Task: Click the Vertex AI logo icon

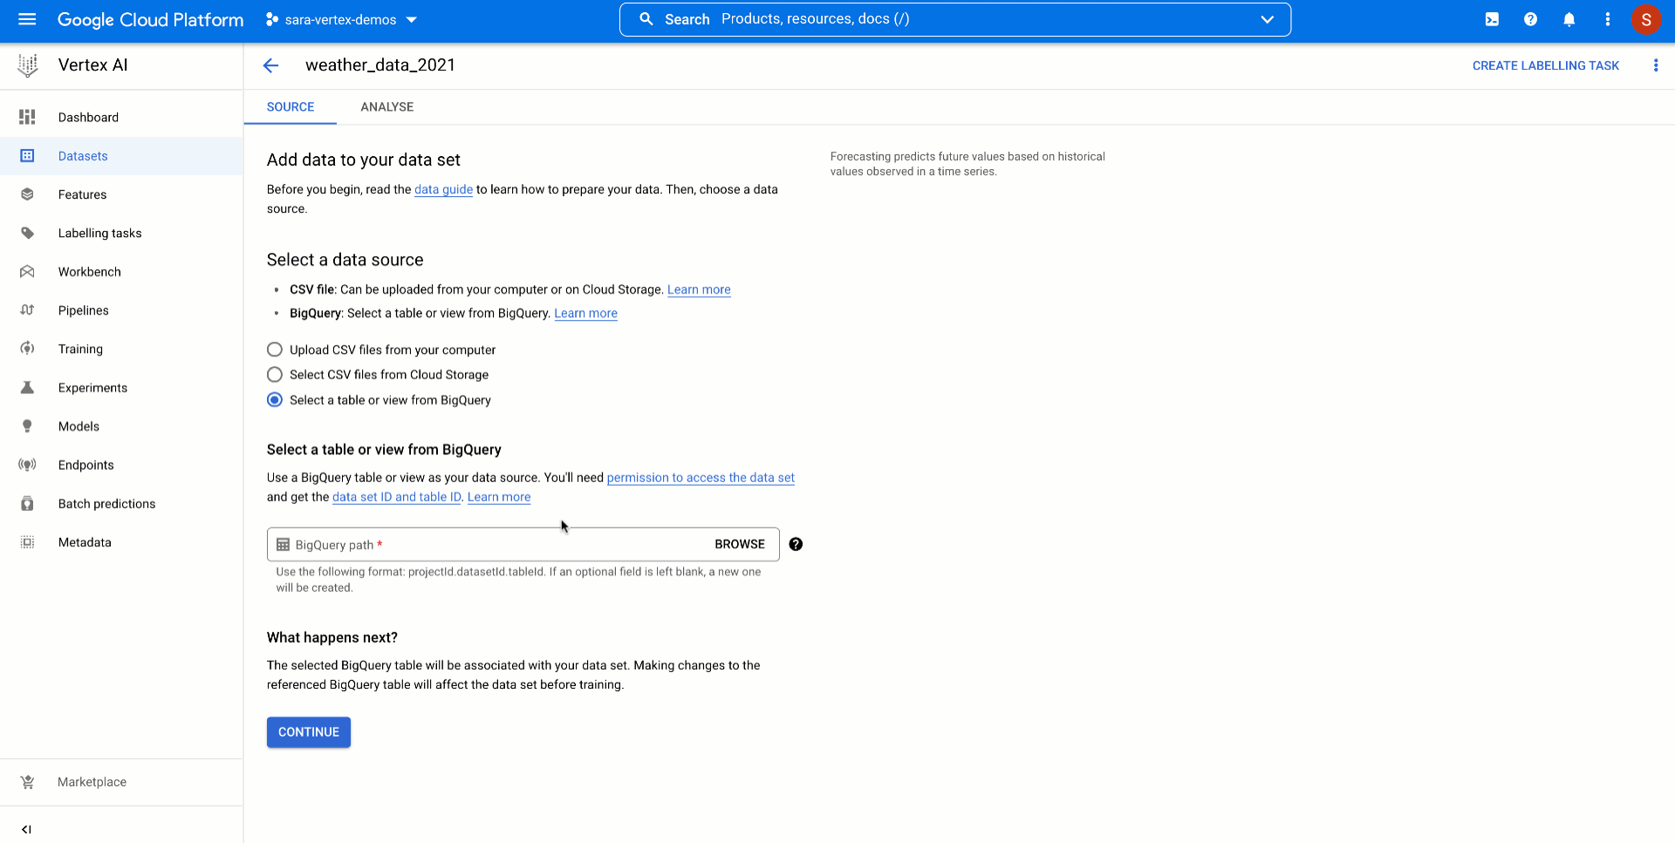Action: pos(28,65)
